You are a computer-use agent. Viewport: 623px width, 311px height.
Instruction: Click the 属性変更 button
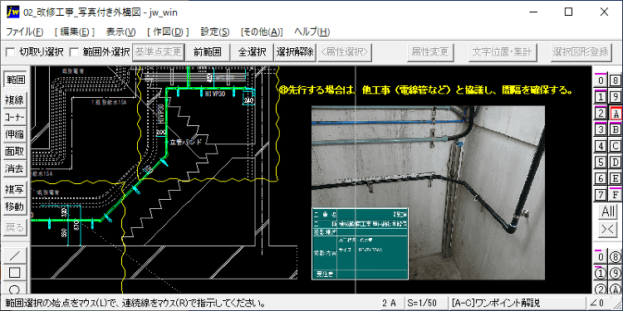tap(430, 51)
